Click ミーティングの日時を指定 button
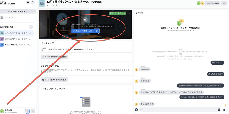 (54, 57)
